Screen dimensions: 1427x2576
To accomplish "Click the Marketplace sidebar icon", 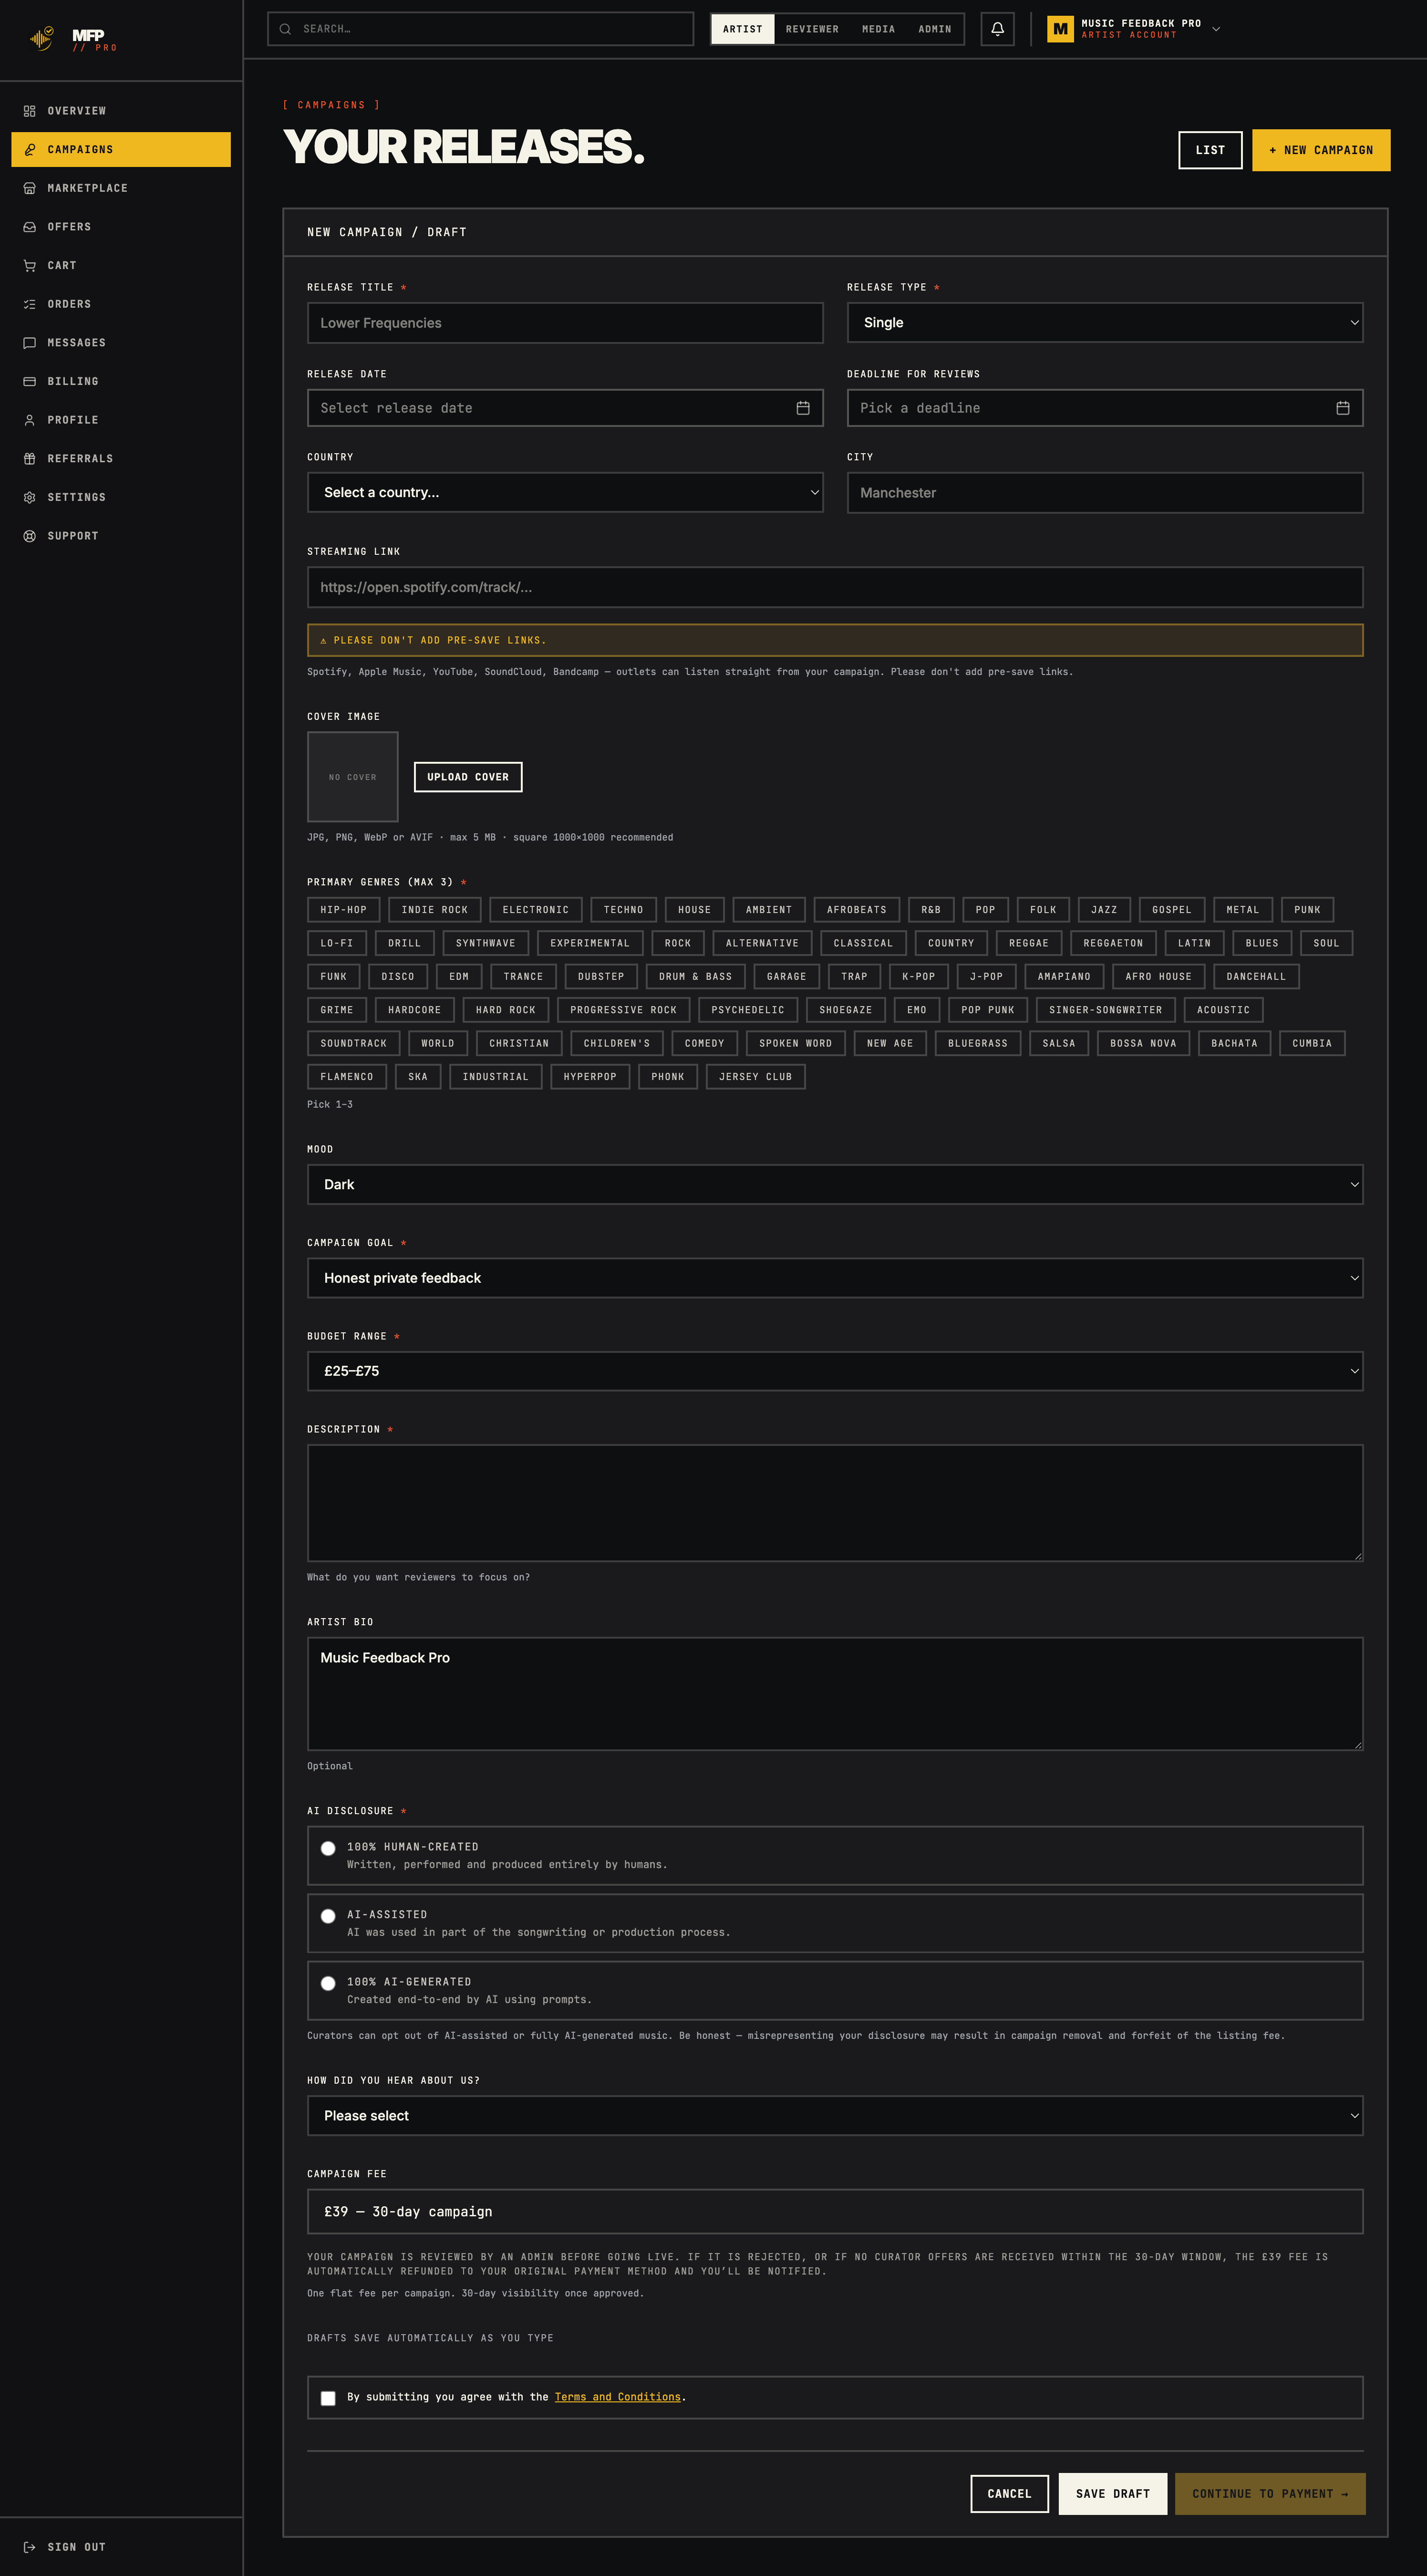I will [30, 188].
